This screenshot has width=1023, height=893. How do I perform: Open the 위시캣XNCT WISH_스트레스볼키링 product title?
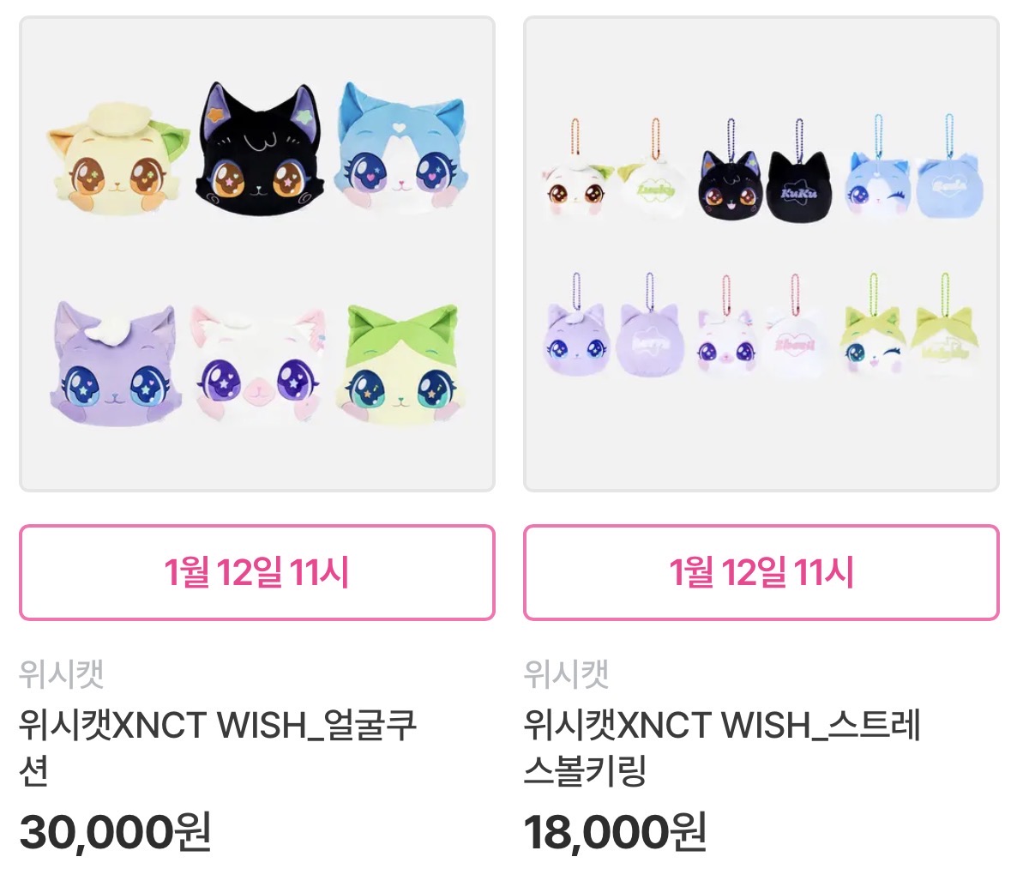coord(722,747)
